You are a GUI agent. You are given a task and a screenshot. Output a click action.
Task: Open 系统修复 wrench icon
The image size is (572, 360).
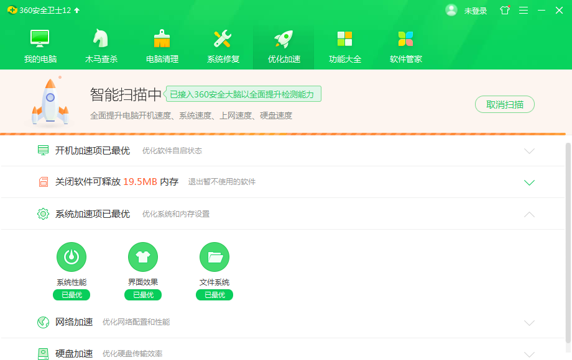click(223, 38)
